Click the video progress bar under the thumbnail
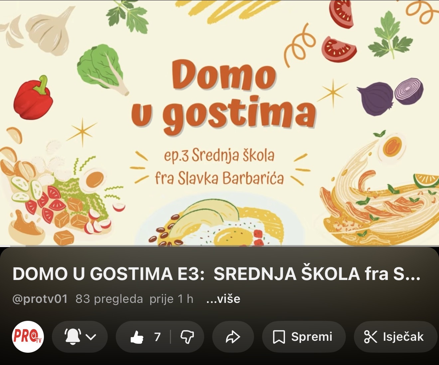 point(219,246)
